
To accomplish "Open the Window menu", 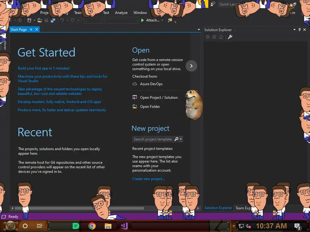I will 140,13.
